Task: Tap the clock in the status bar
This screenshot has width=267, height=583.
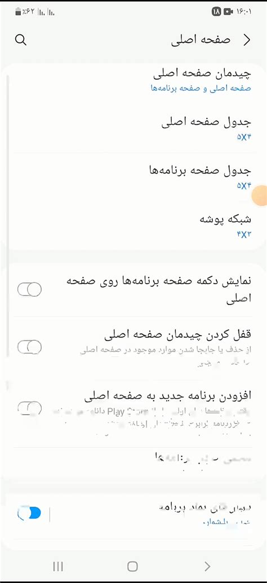Action: coord(243,12)
